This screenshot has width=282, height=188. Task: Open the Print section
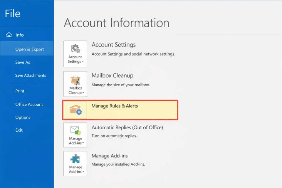(20, 91)
